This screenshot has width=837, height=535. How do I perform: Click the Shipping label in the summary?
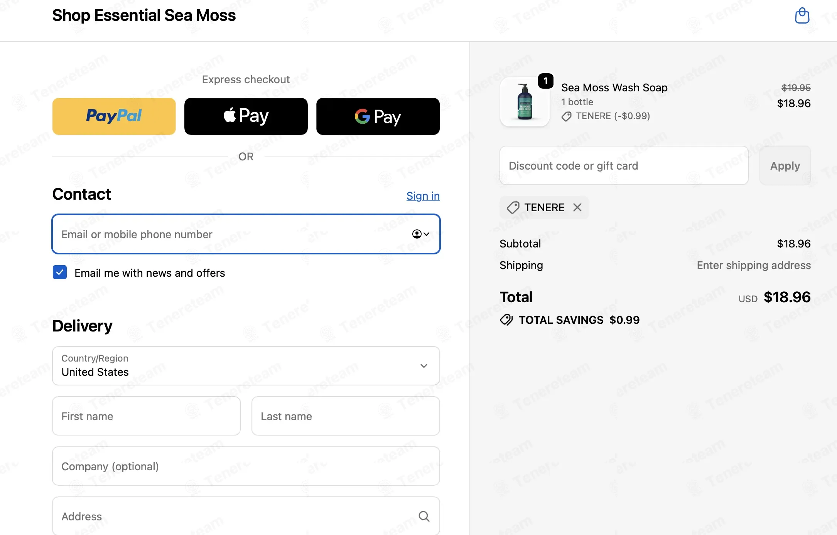pyautogui.click(x=521, y=265)
